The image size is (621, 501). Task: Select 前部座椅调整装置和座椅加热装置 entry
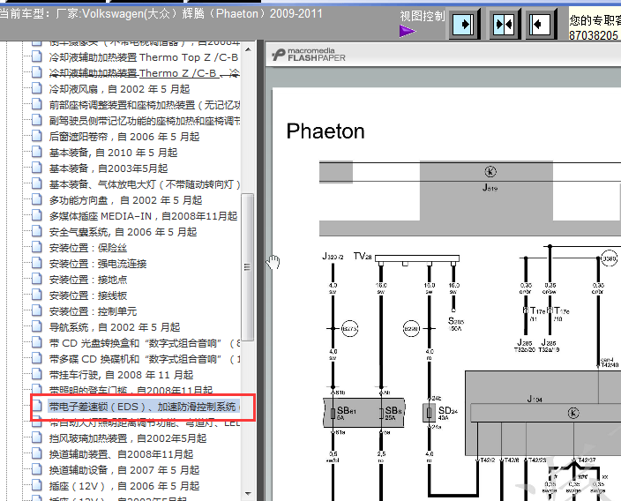coord(145,105)
